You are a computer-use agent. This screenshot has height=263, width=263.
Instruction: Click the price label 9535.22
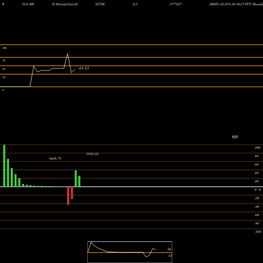pos(92,154)
